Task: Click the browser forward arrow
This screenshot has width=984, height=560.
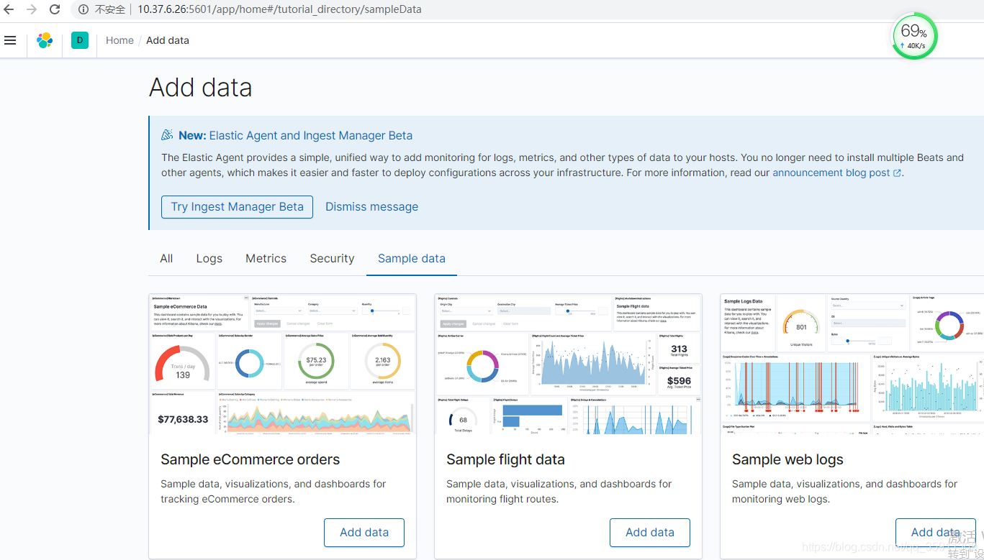Action: (x=32, y=9)
